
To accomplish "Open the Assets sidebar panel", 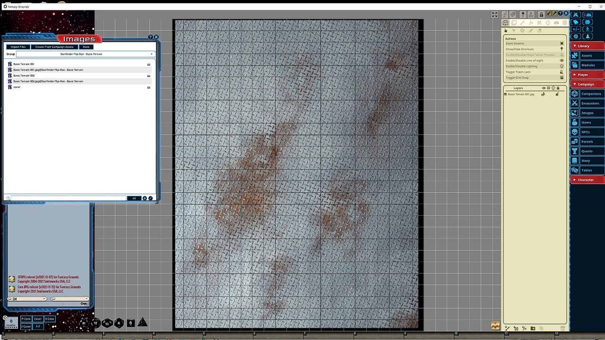I will [x=586, y=55].
